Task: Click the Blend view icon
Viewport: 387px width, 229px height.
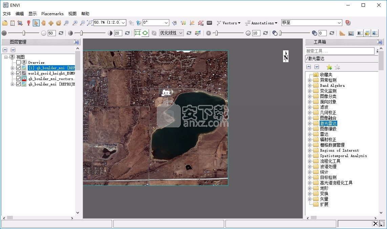Action: coord(360,33)
